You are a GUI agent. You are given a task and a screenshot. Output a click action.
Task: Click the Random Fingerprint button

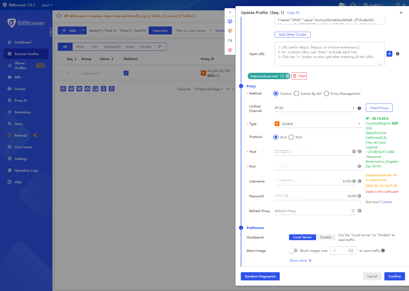coord(260,276)
